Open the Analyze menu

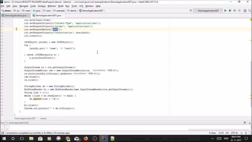[42, 6]
